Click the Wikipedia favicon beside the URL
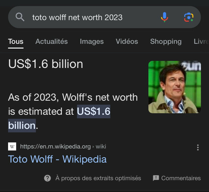 [x=12, y=146]
